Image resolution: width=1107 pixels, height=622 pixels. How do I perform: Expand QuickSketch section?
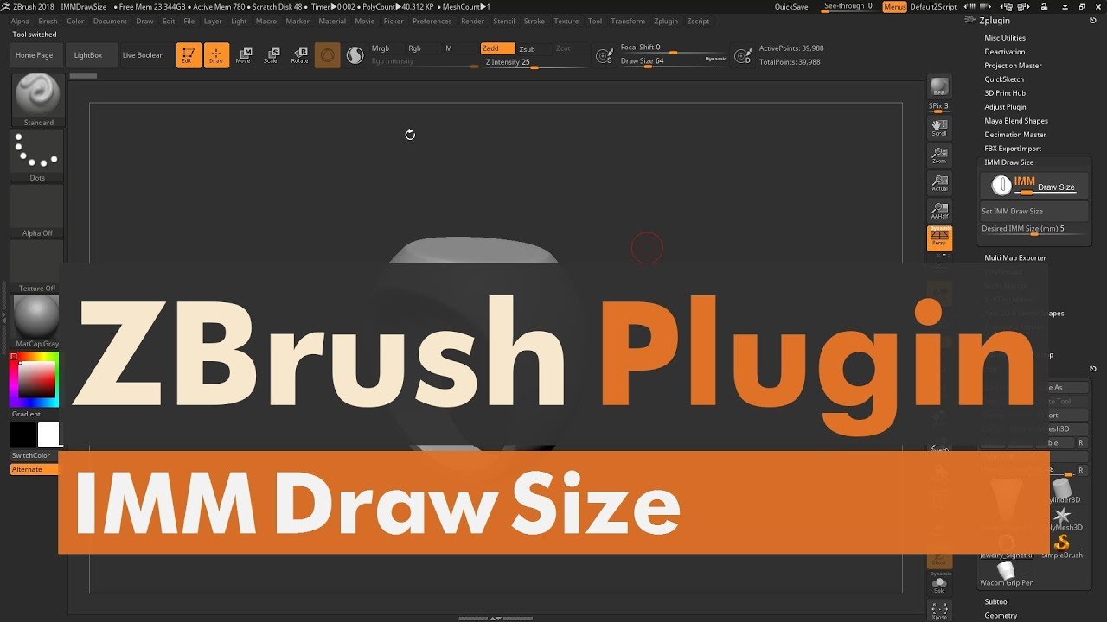1004,79
